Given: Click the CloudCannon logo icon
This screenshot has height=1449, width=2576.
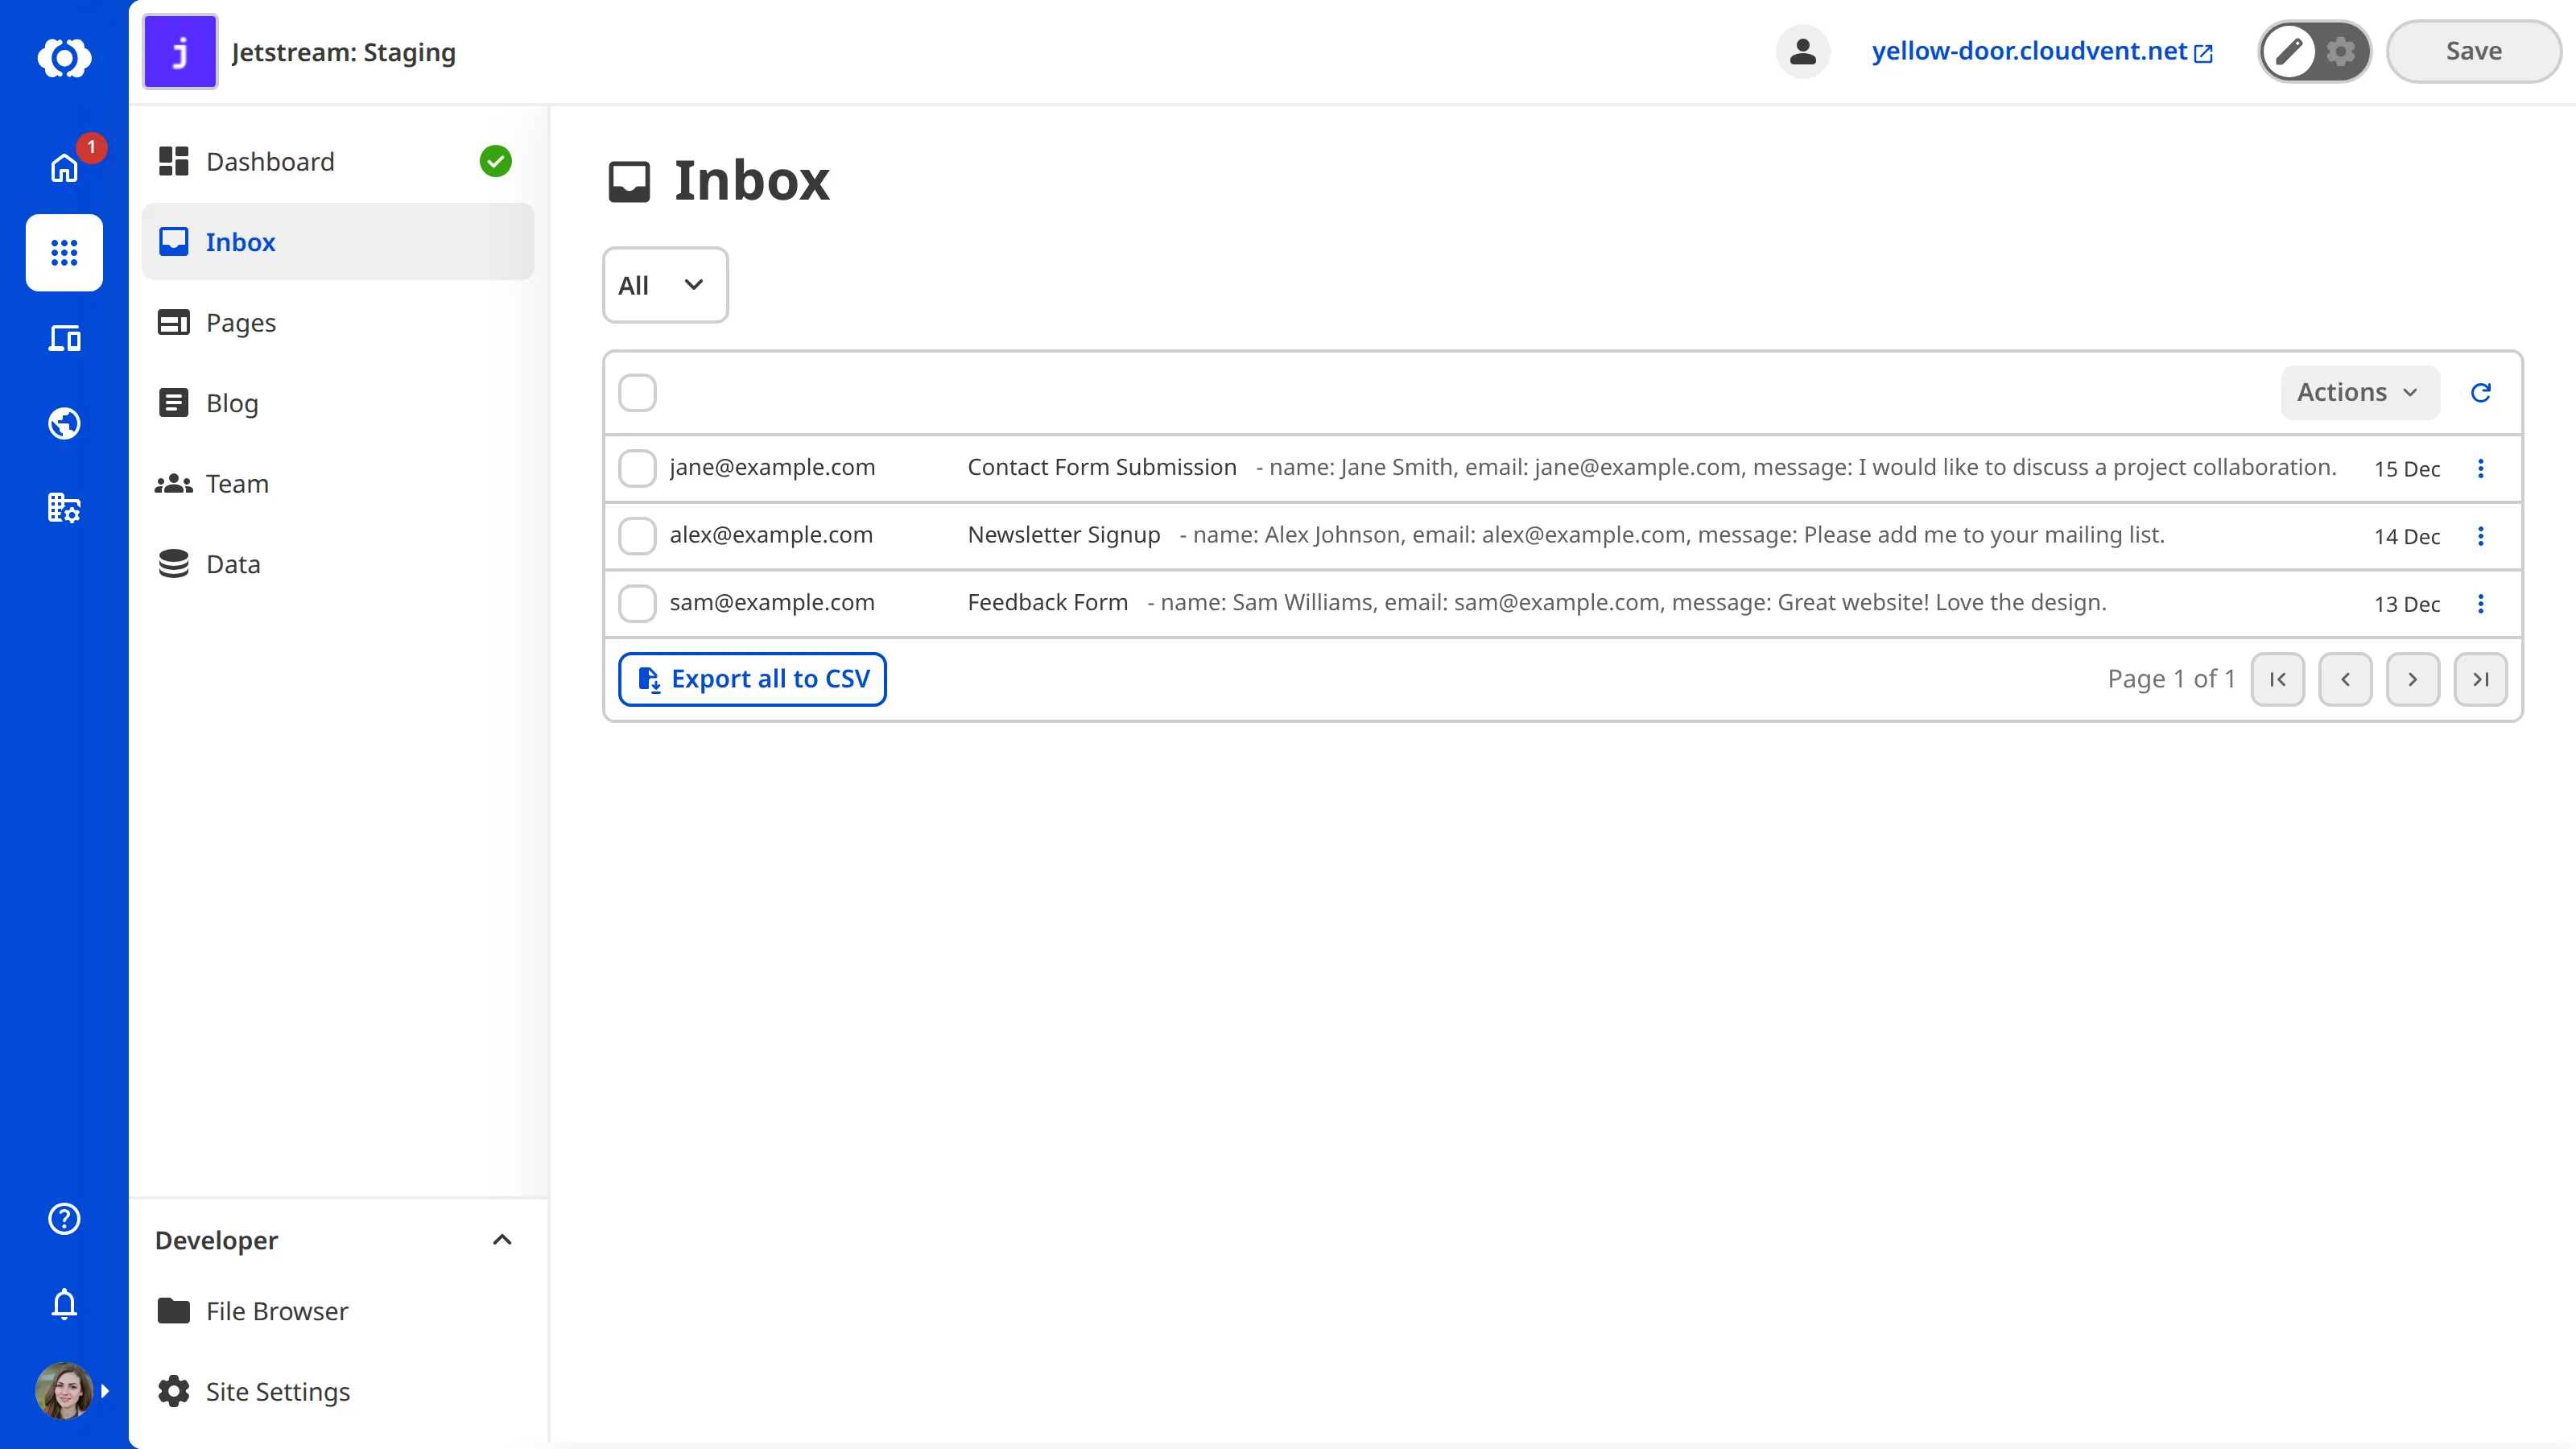Looking at the screenshot, I should 64,57.
